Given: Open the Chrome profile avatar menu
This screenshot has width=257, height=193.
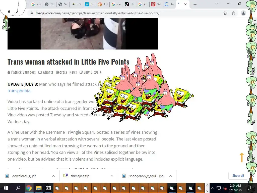Looking at the screenshot, I should [x=243, y=13].
